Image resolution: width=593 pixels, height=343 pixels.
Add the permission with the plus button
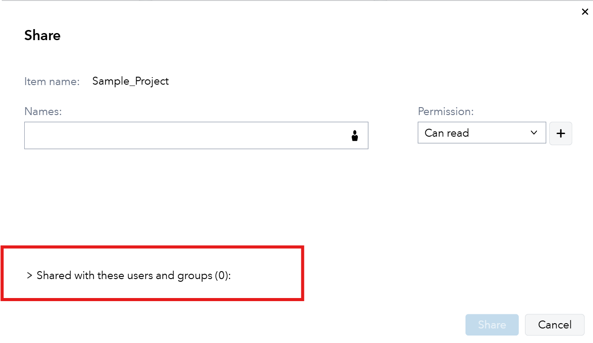coord(561,133)
